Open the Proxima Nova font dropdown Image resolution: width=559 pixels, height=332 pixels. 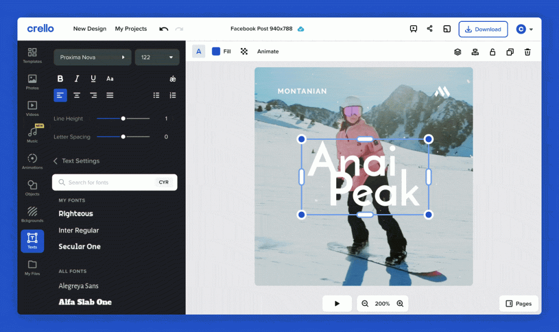(x=92, y=57)
